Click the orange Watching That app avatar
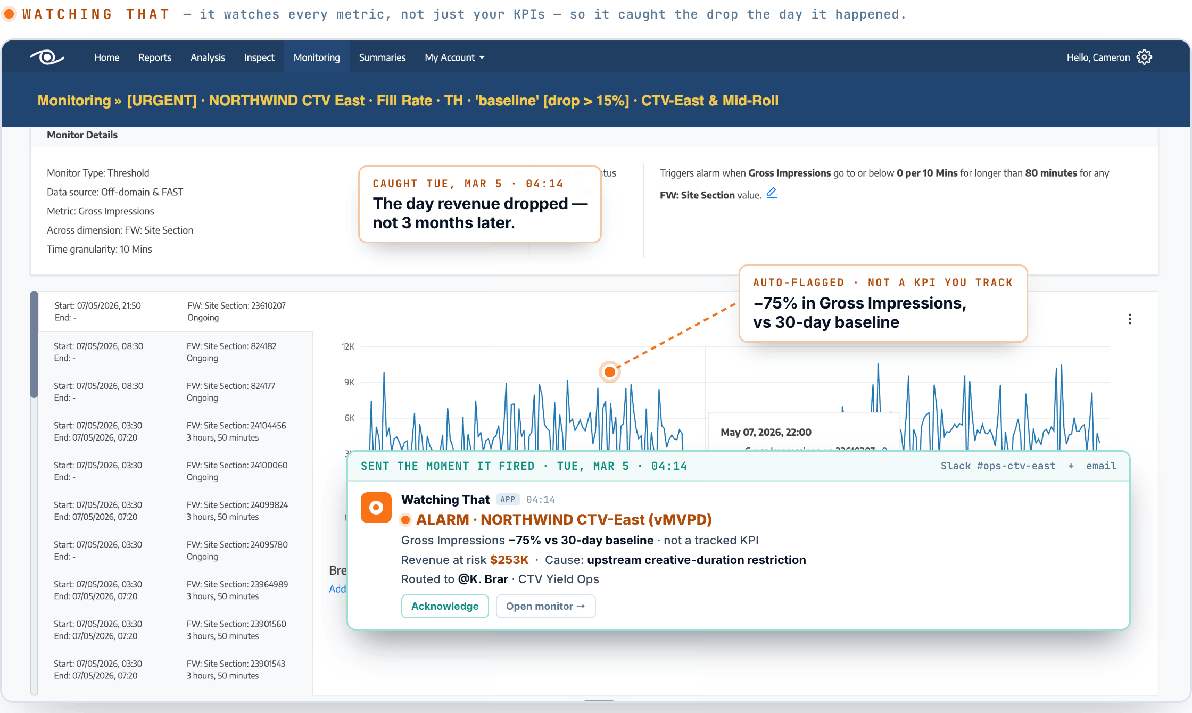 376,508
